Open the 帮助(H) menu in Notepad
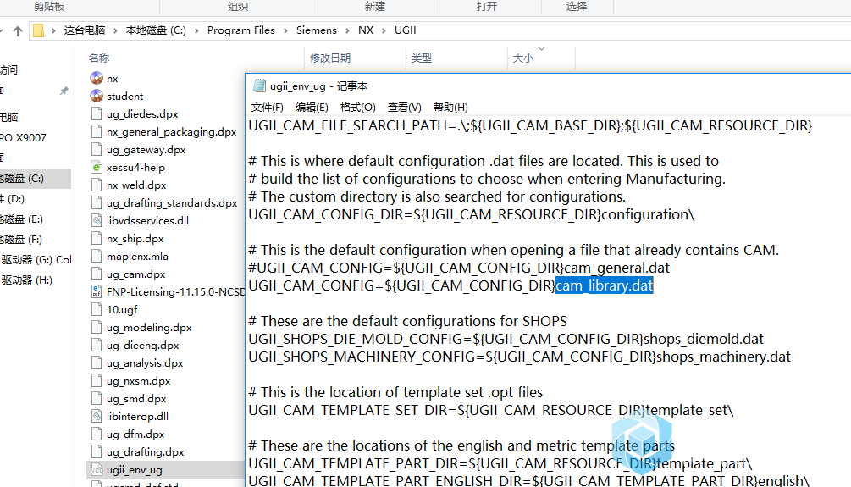 click(x=451, y=107)
